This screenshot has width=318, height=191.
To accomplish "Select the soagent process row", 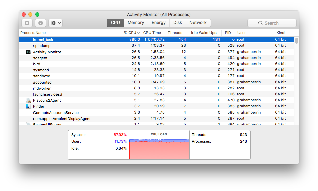I will click(x=156, y=58).
